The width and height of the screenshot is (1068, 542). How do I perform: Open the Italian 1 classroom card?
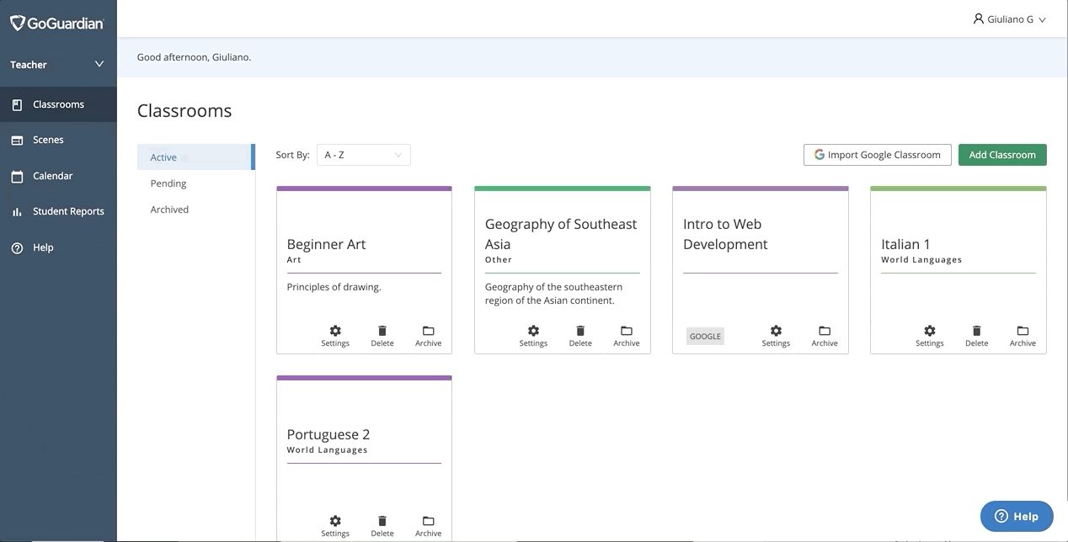(x=957, y=244)
